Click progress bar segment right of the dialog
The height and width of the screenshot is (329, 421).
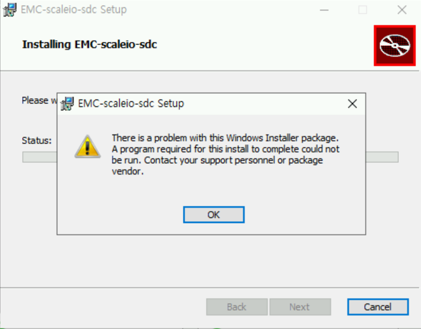pyautogui.click(x=382, y=157)
